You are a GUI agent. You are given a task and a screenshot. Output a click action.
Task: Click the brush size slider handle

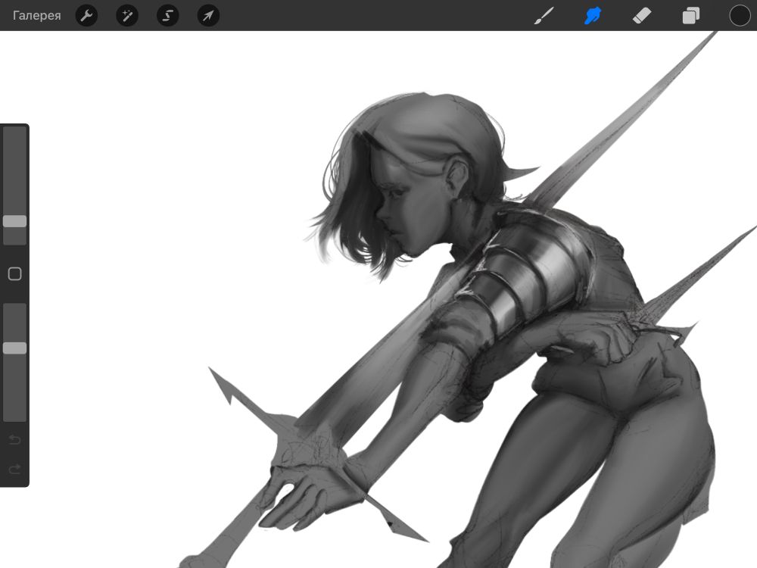click(x=15, y=221)
